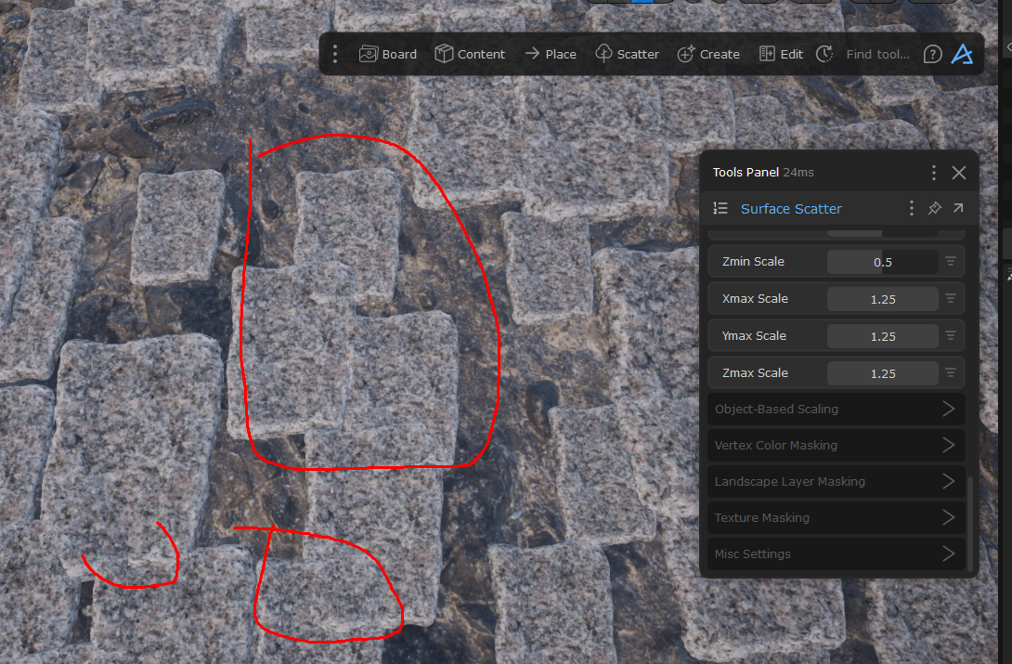Activate the Scatter tool
Screen dimensions: 1012x664
pyautogui.click(x=627, y=54)
